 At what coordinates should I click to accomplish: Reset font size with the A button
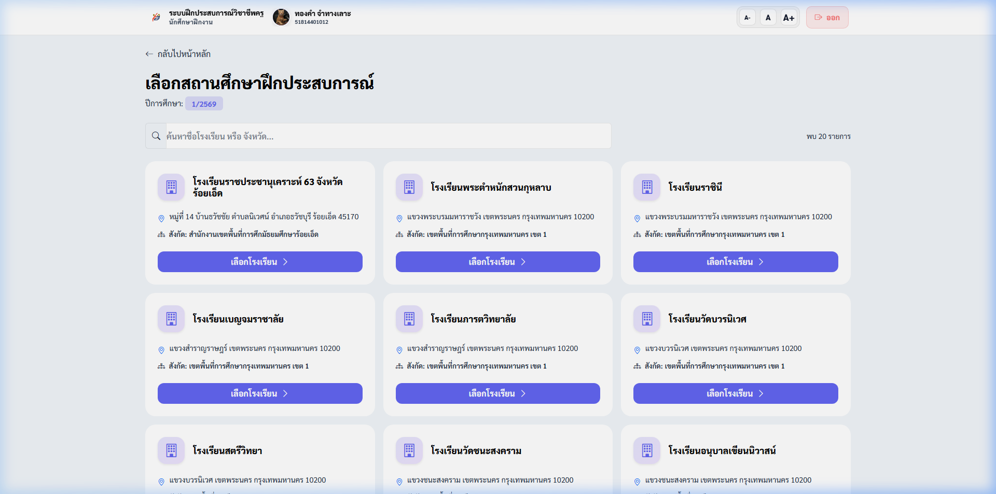[768, 18]
